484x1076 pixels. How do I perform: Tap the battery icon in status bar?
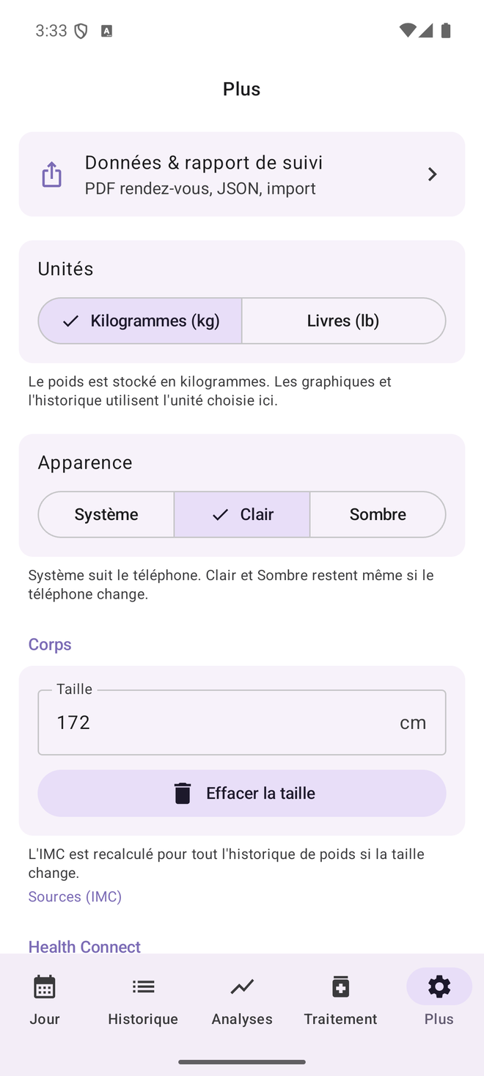pos(446,31)
